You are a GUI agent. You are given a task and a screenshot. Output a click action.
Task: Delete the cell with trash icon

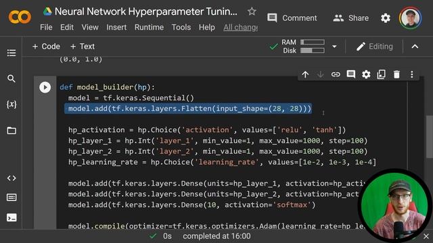tap(396, 74)
